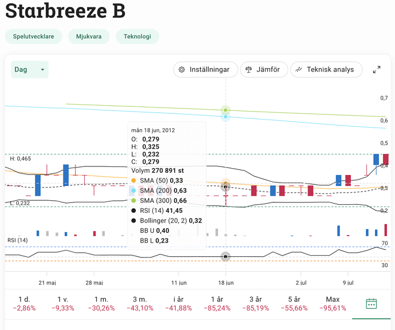Switch to the 1 d. period
Image resolution: width=395 pixels, height=330 pixels.
(x=25, y=304)
